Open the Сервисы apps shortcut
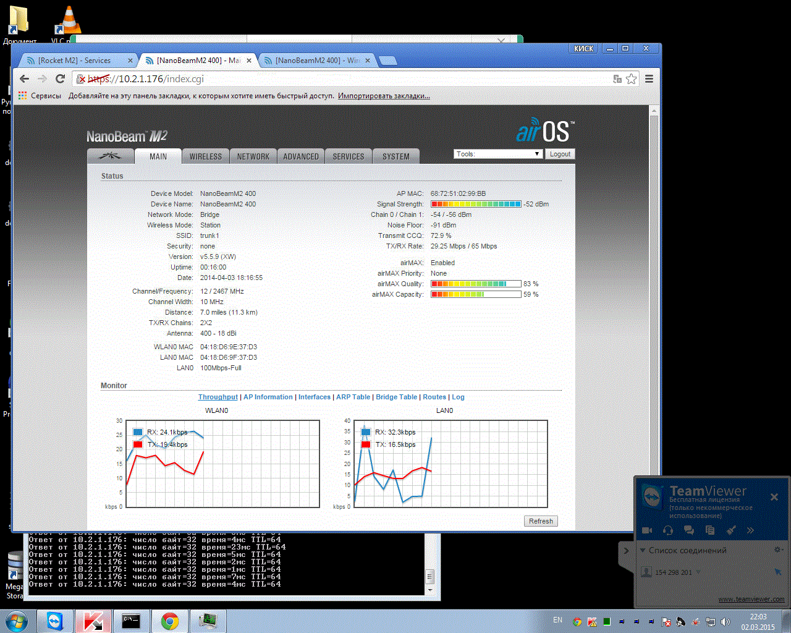The height and width of the screenshot is (633, 791). click(40, 96)
